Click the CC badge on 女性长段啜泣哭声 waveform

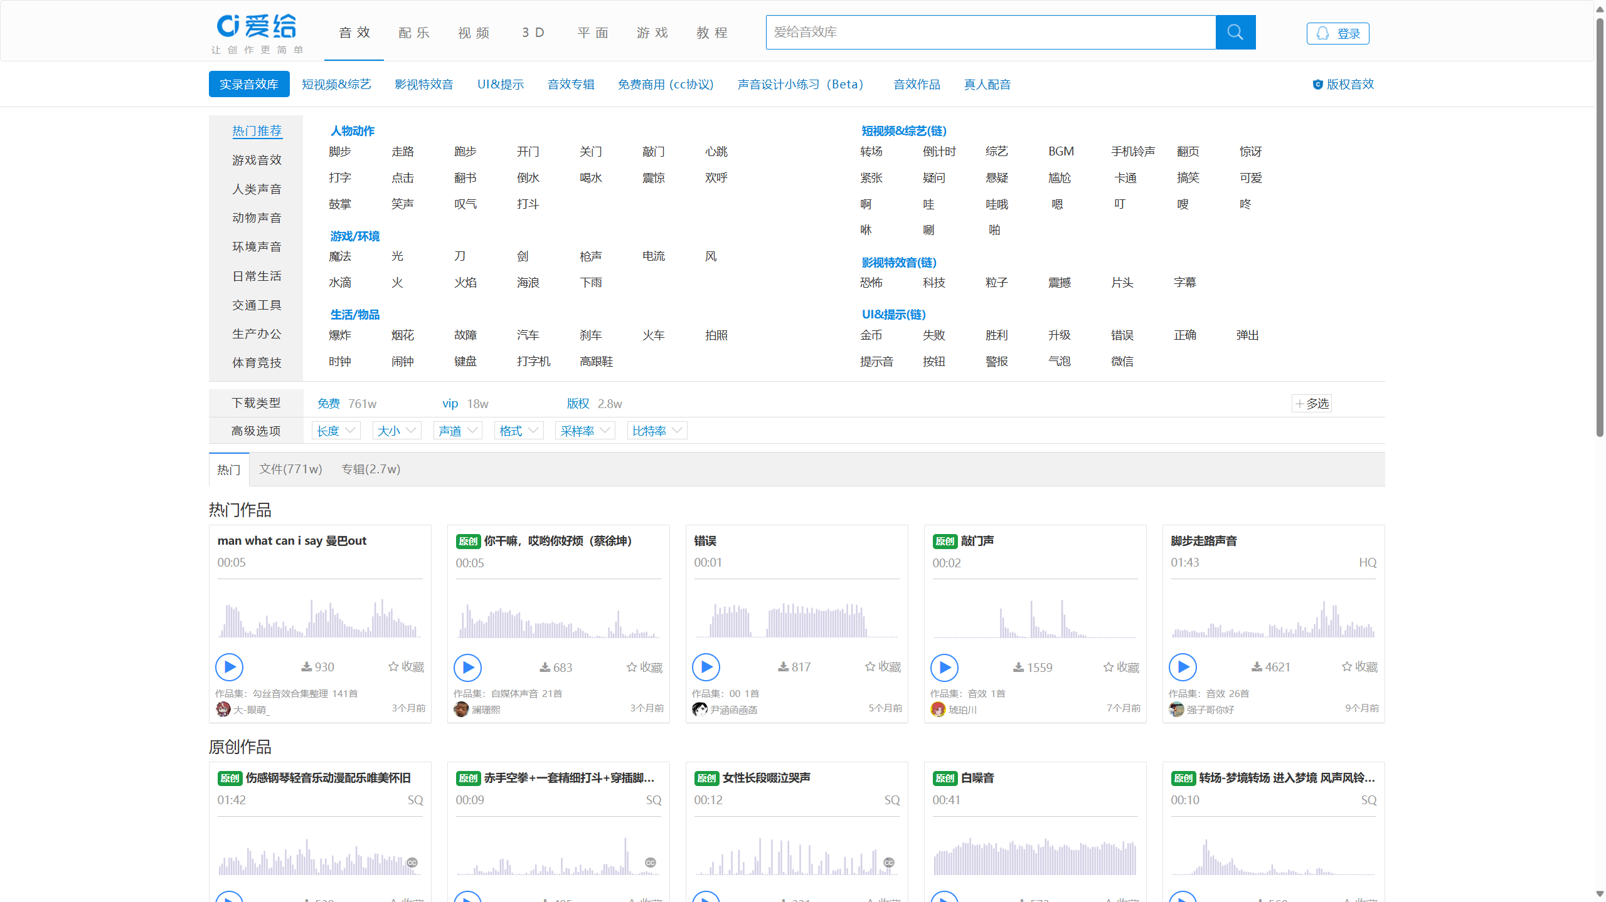(x=889, y=863)
